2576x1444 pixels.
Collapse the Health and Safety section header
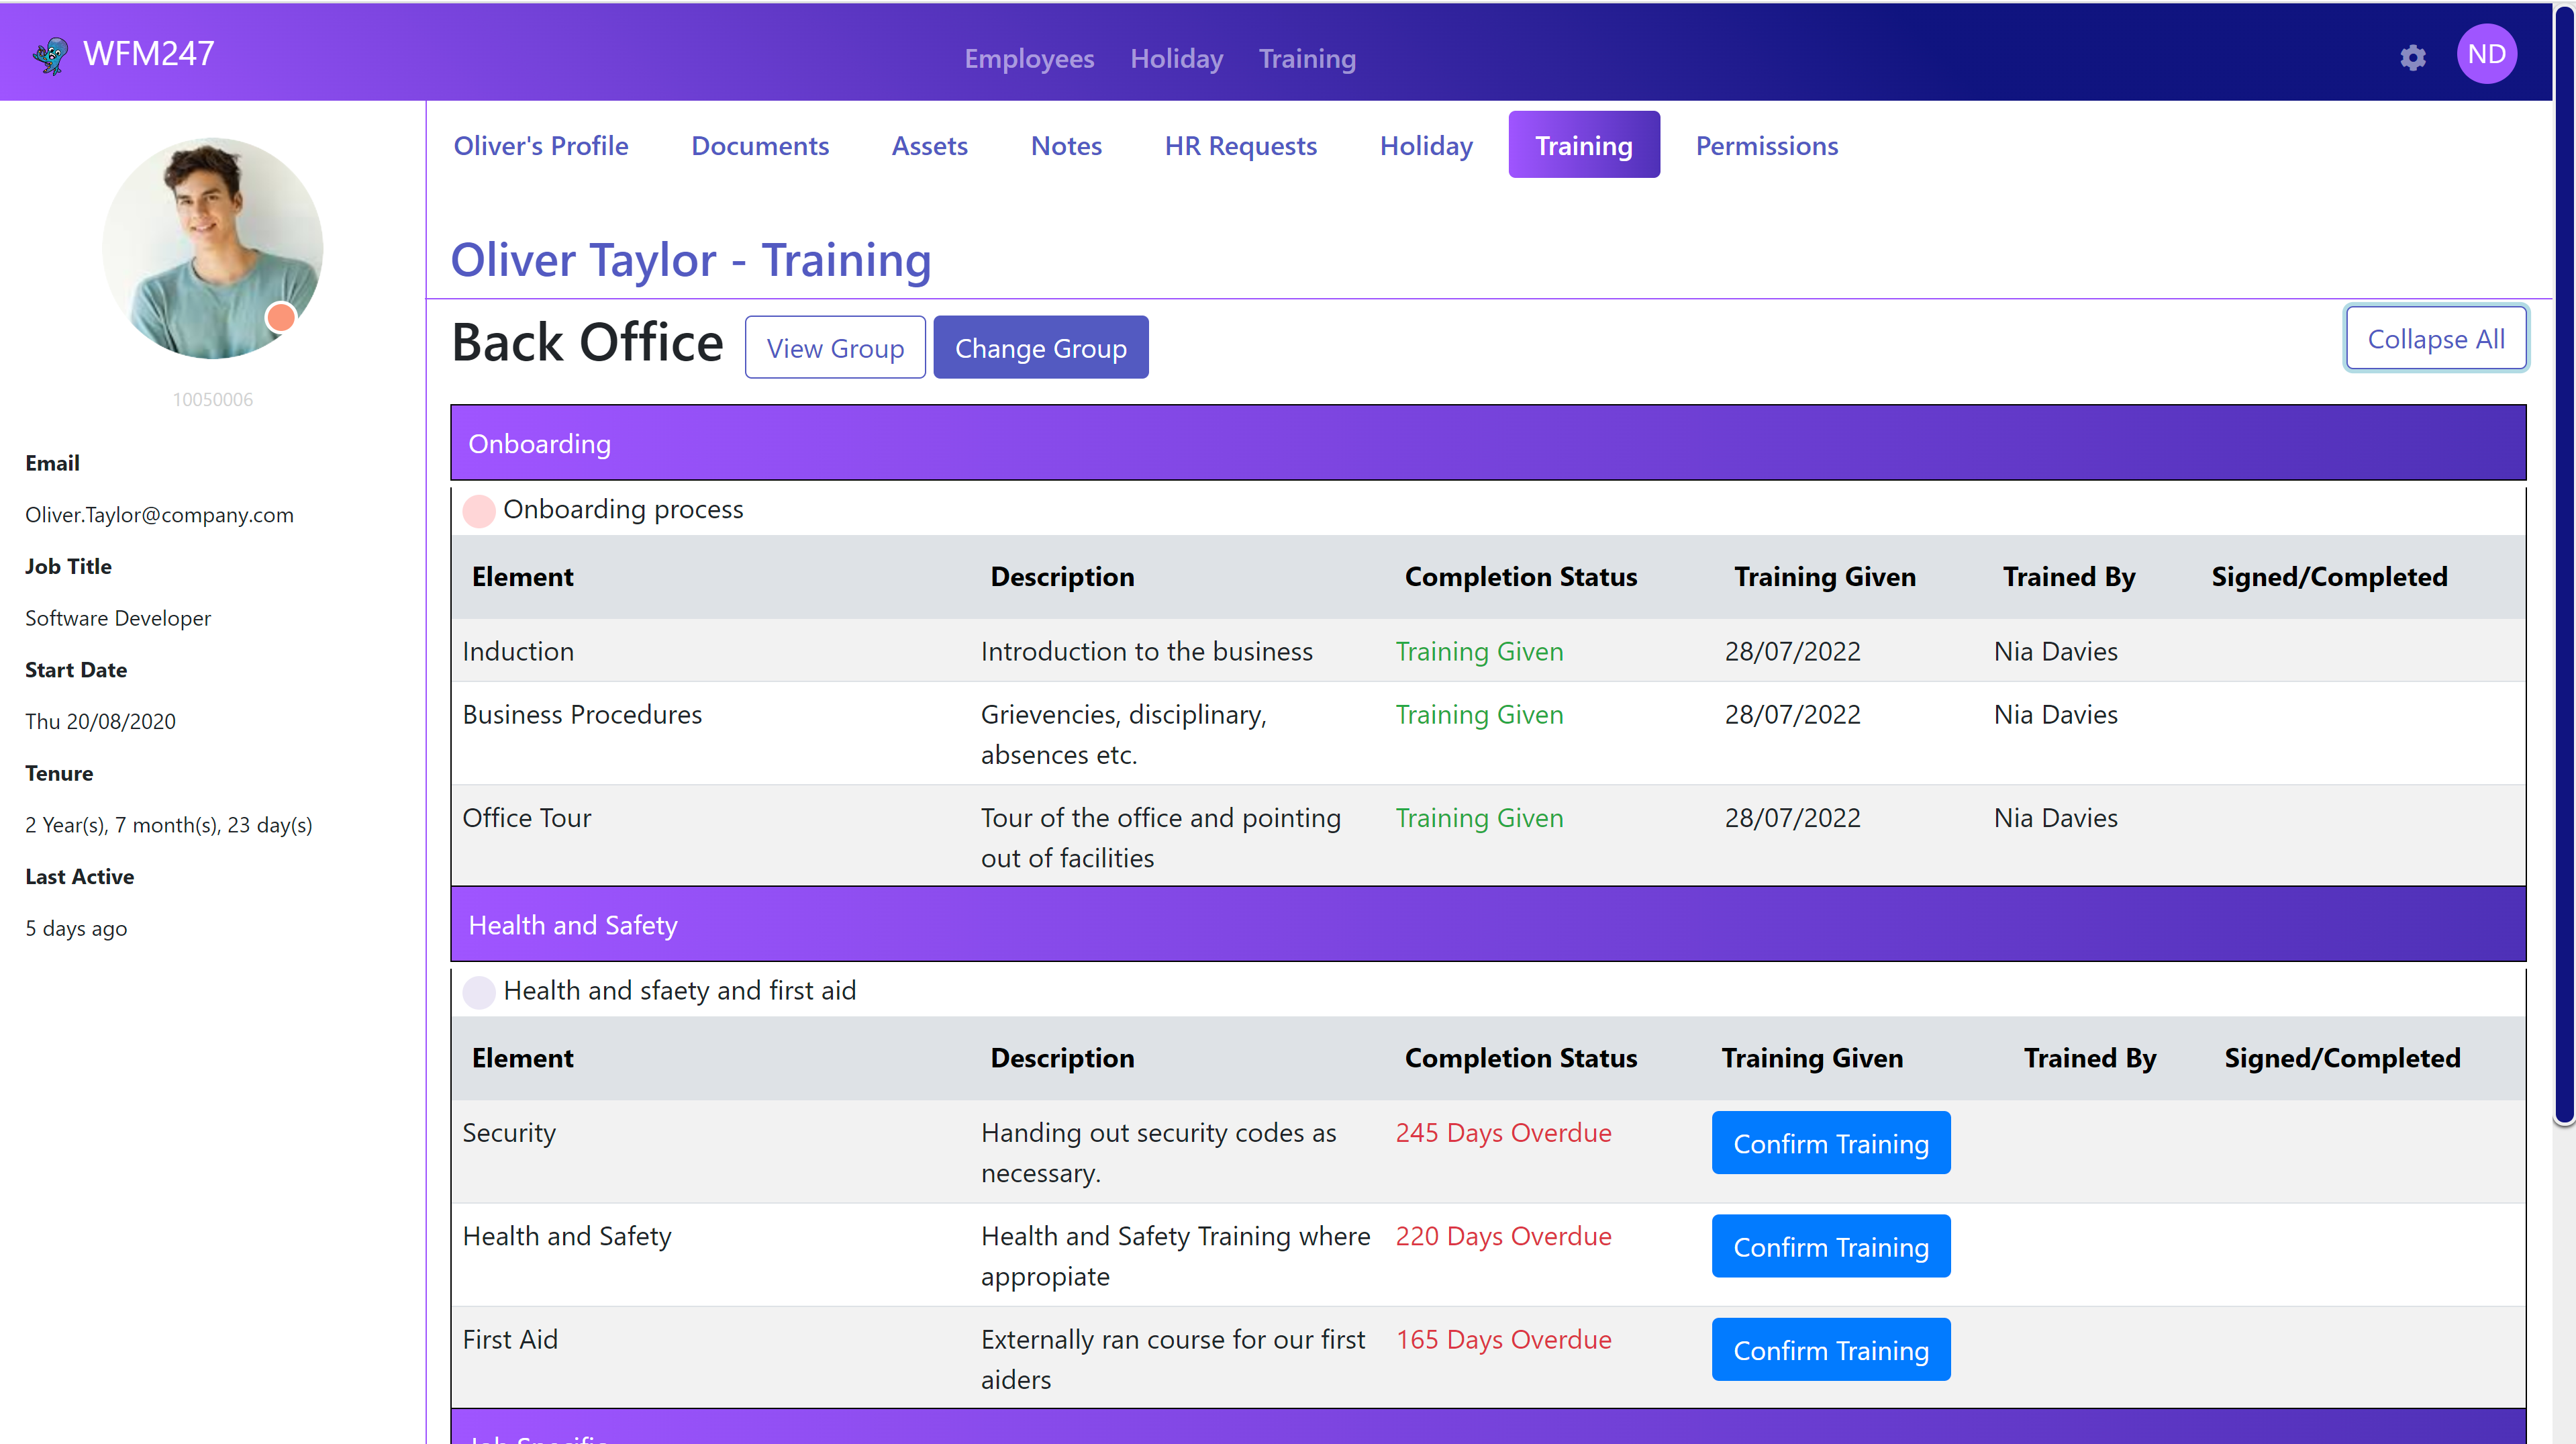pyautogui.click(x=1488, y=924)
